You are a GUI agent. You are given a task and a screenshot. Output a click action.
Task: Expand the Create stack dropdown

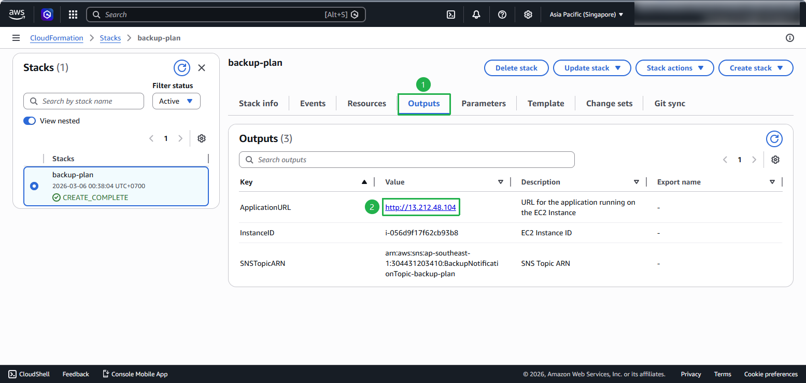pyautogui.click(x=756, y=68)
